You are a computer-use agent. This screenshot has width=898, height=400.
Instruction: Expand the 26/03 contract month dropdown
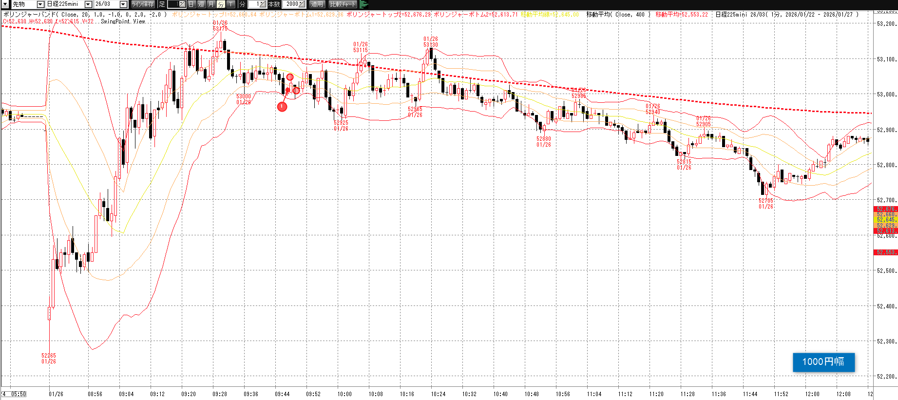point(123,4)
